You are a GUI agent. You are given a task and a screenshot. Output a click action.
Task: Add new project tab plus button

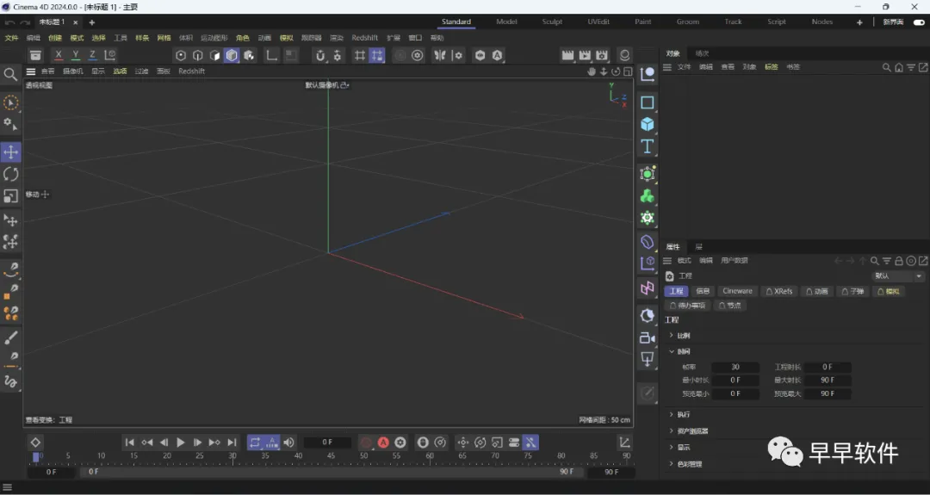point(91,22)
